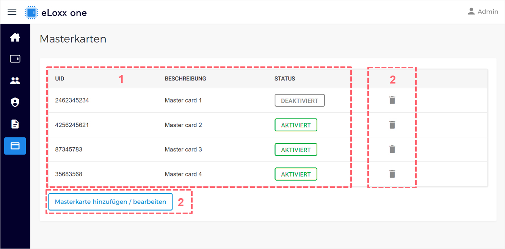505x249 pixels.
Task: Toggle the DEAKTIVIERT status of Master card 1
Action: click(x=300, y=101)
